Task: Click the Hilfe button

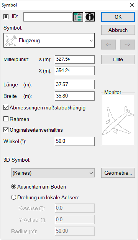Action: pyautogui.click(x=118, y=60)
